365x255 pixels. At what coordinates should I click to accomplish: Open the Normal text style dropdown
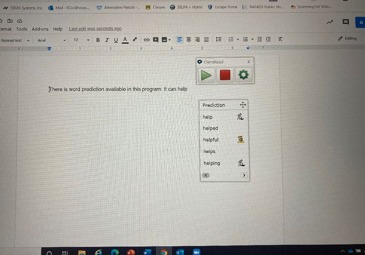coord(15,40)
